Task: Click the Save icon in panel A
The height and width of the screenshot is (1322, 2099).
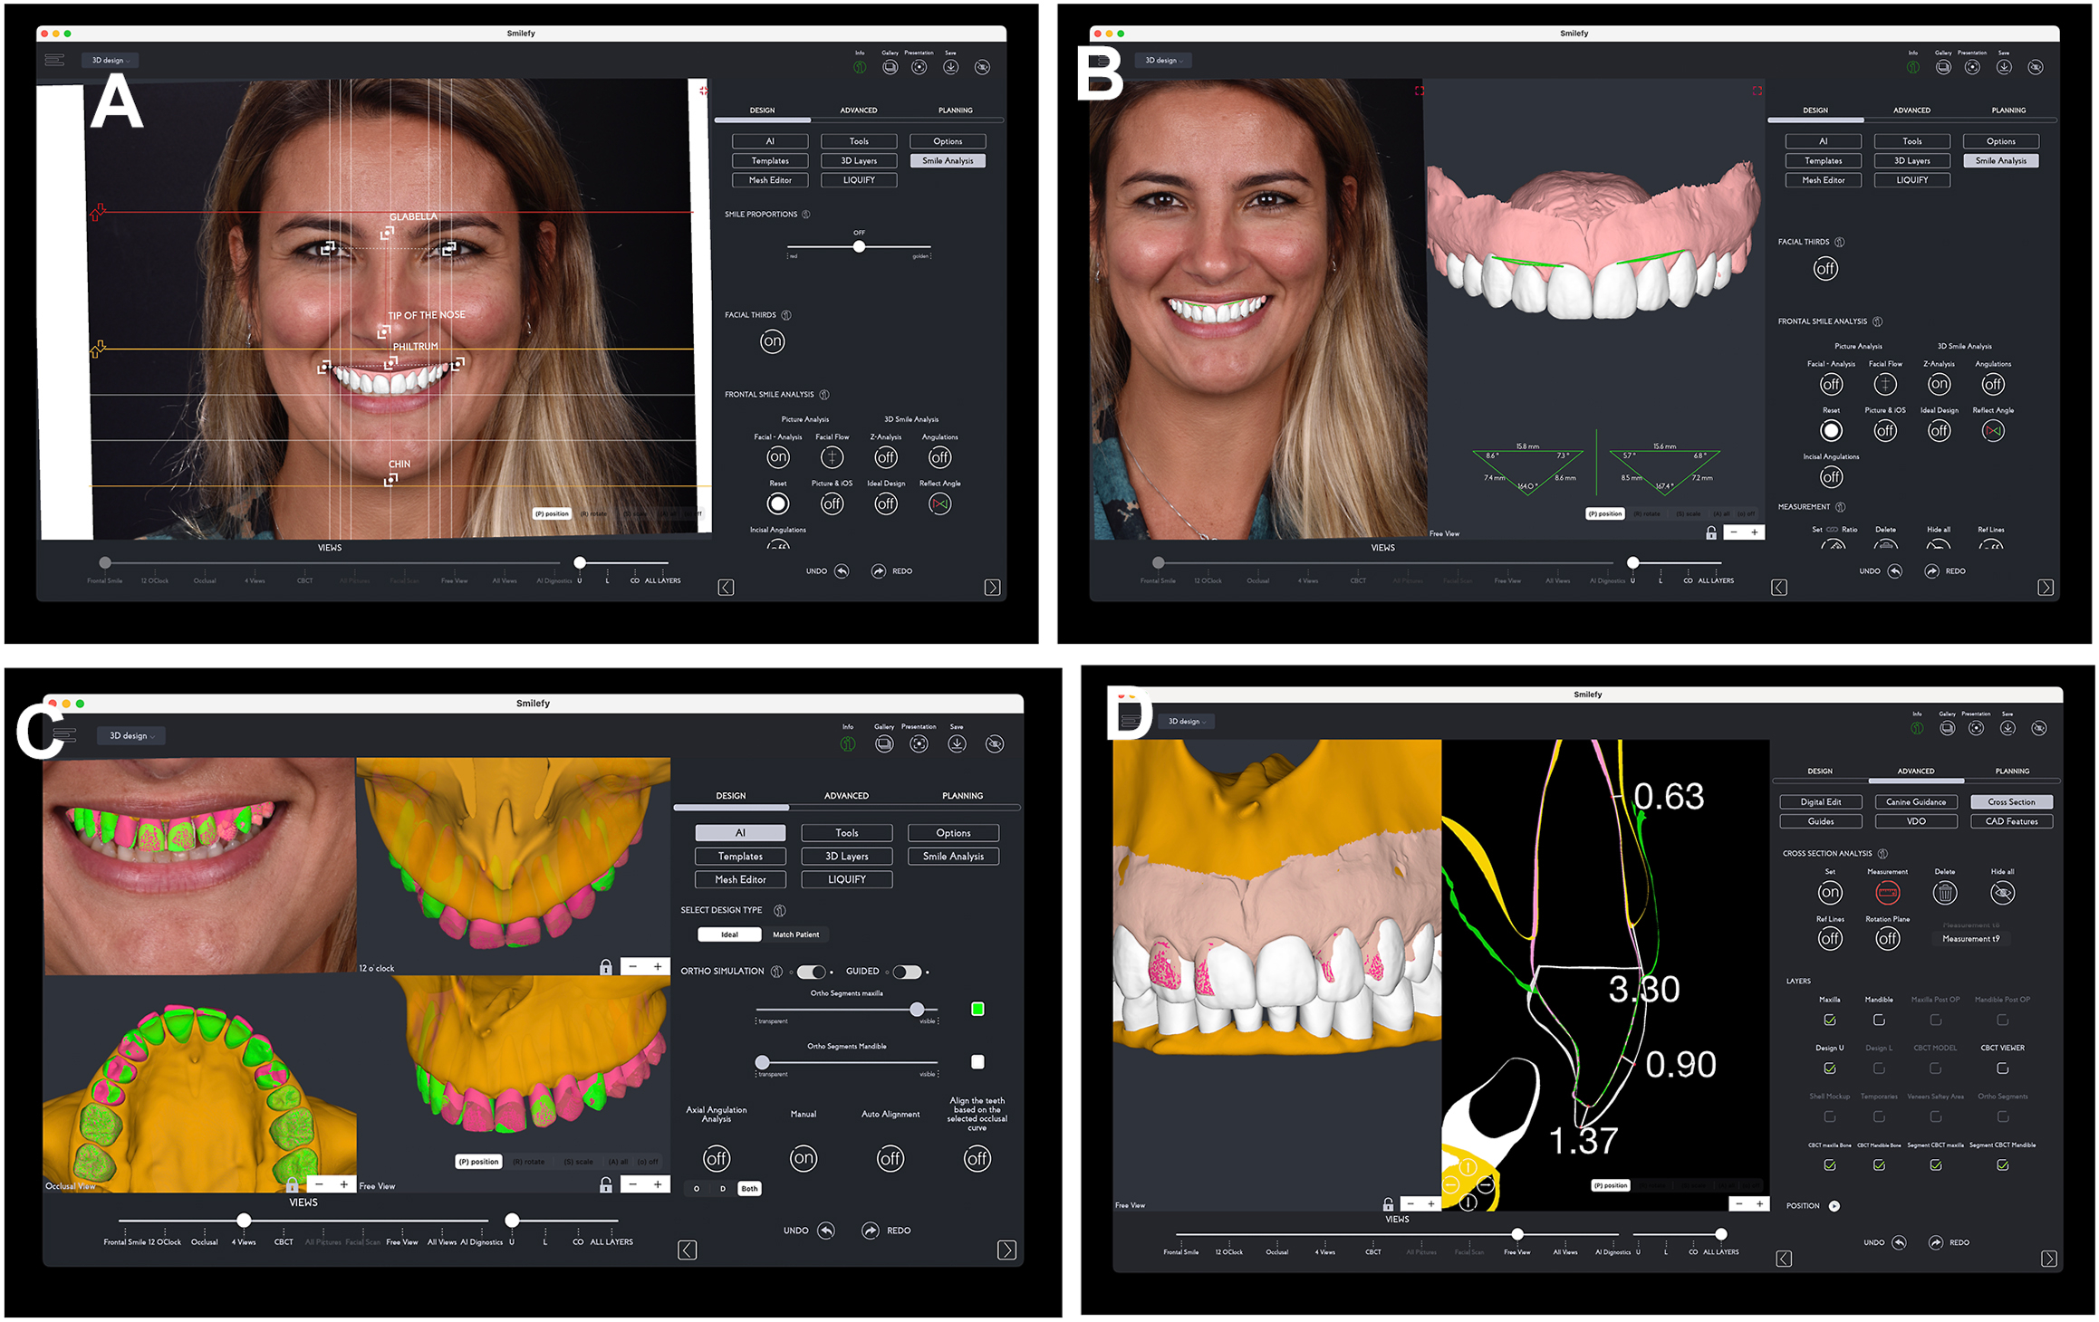Action: coord(950,67)
